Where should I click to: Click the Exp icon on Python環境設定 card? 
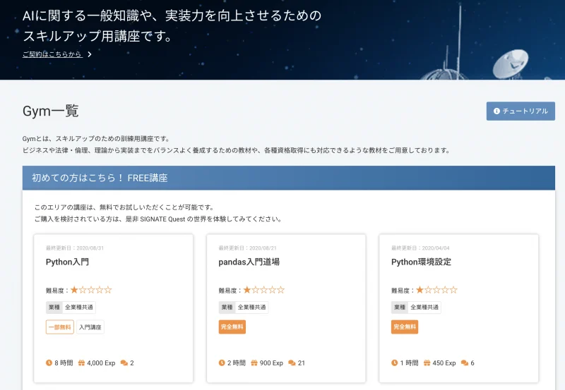coord(427,363)
